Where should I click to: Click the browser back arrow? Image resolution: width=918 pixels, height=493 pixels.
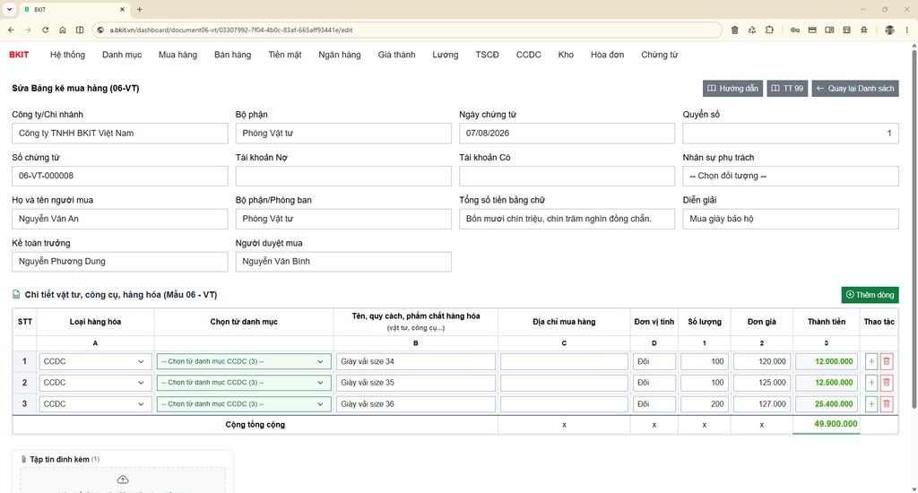(x=11, y=30)
